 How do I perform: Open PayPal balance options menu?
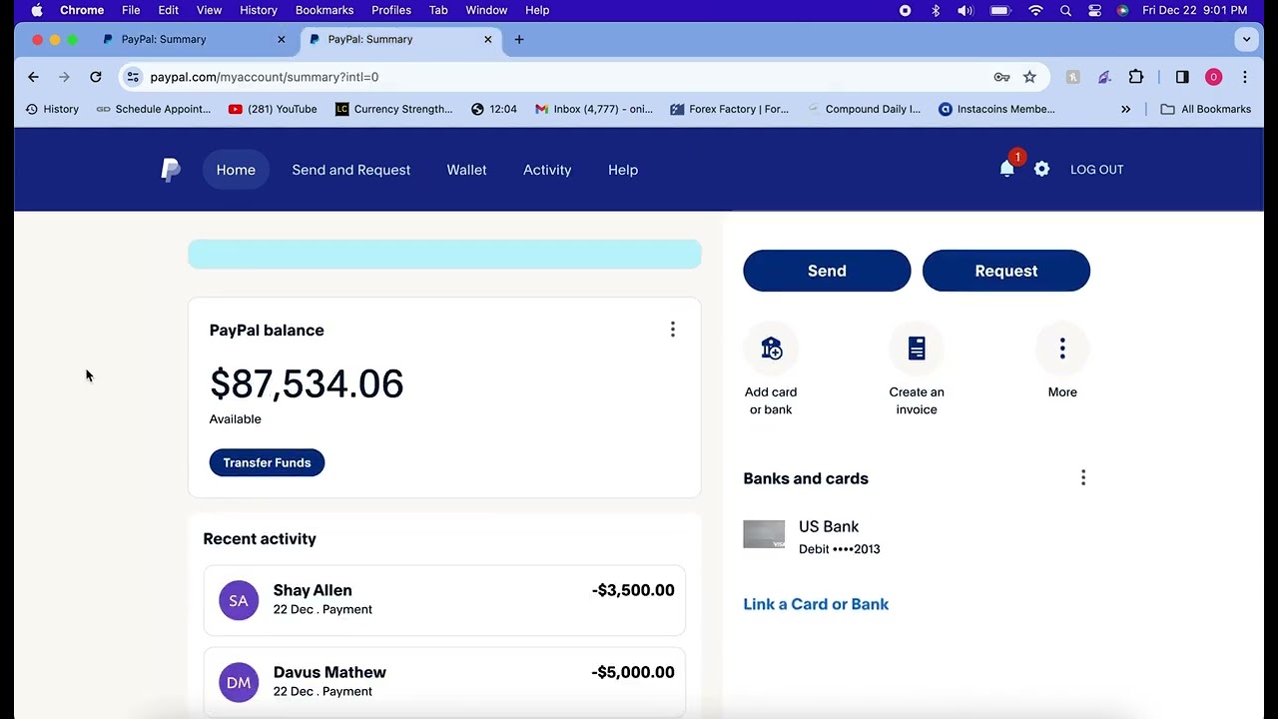click(x=673, y=330)
